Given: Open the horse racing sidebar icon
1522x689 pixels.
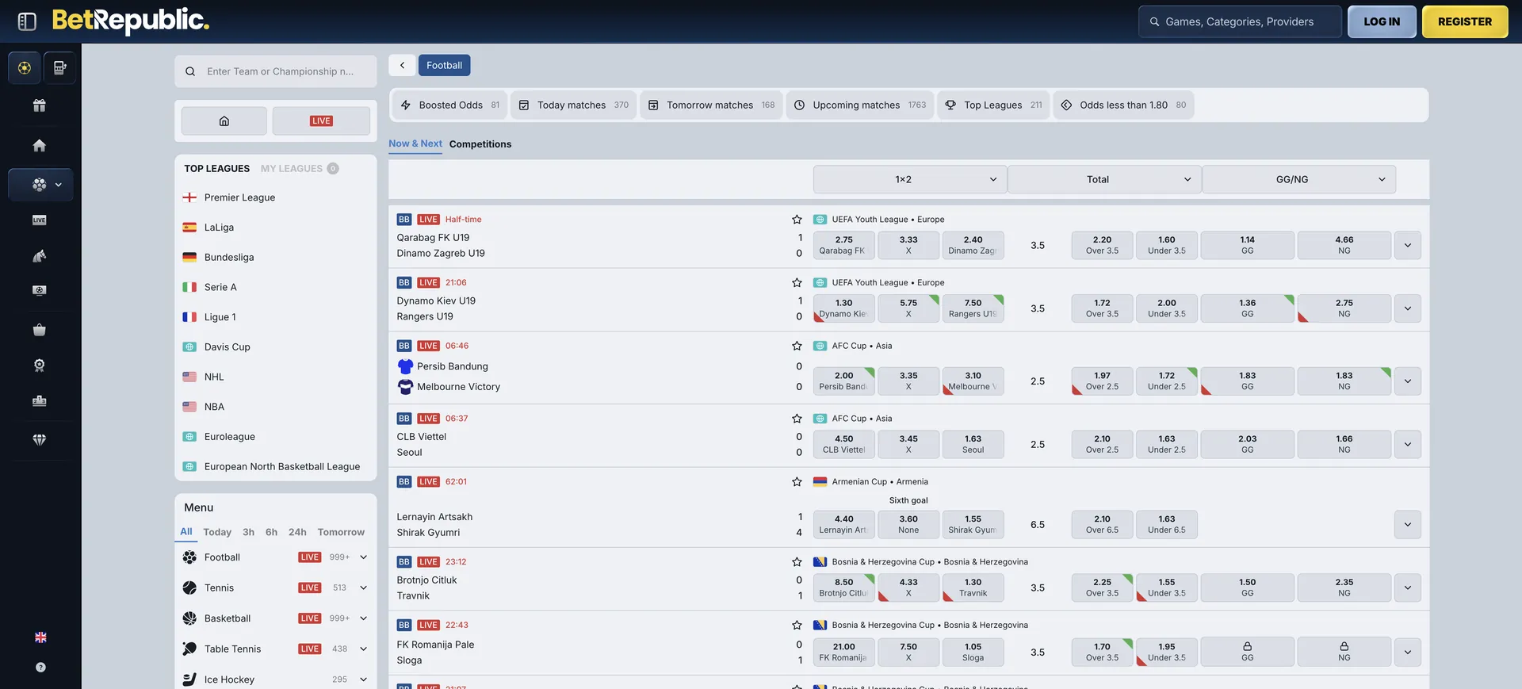Looking at the screenshot, I should point(40,255).
